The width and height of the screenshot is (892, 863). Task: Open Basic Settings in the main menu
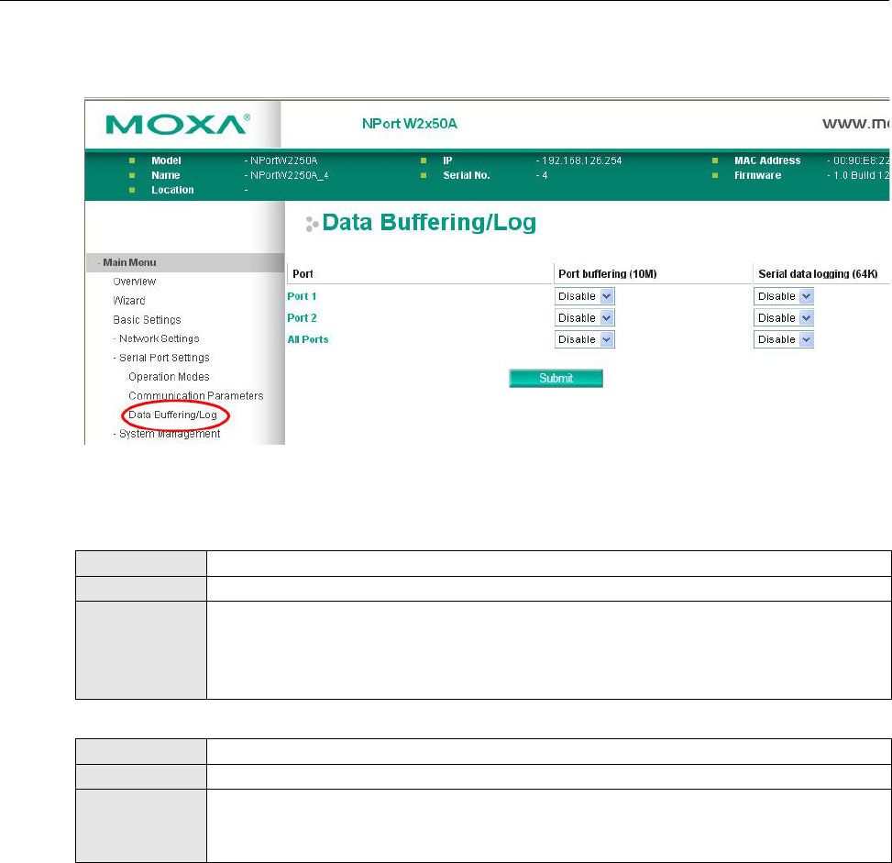[147, 319]
